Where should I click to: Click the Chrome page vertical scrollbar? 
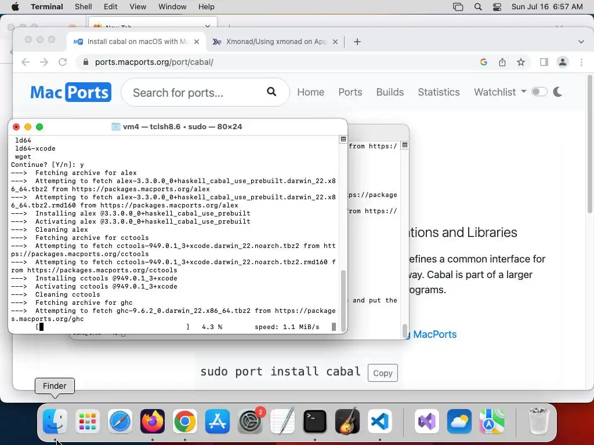coord(589,144)
